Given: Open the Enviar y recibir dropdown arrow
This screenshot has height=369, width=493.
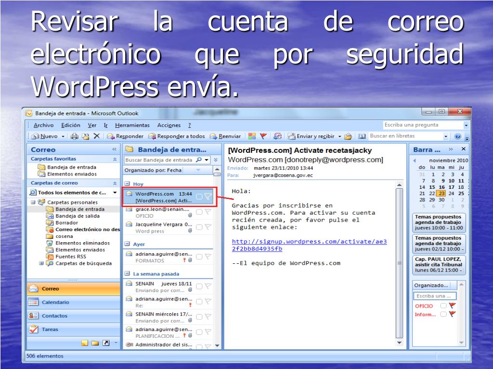Looking at the screenshot, I should [x=339, y=136].
